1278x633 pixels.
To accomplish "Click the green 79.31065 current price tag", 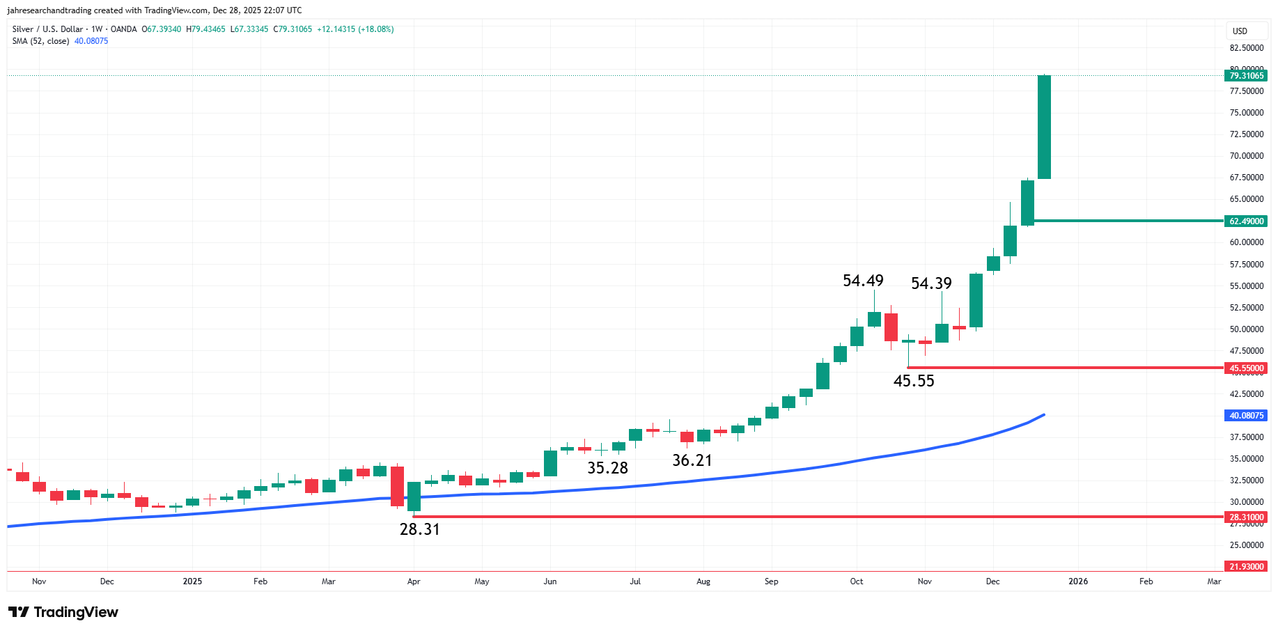I will 1246,76.
